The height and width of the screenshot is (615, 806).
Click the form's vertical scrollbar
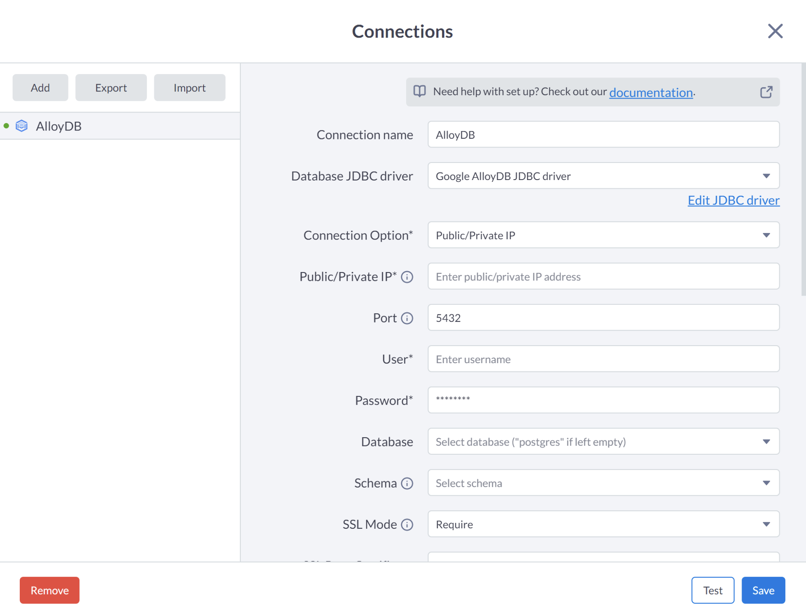coord(803,180)
